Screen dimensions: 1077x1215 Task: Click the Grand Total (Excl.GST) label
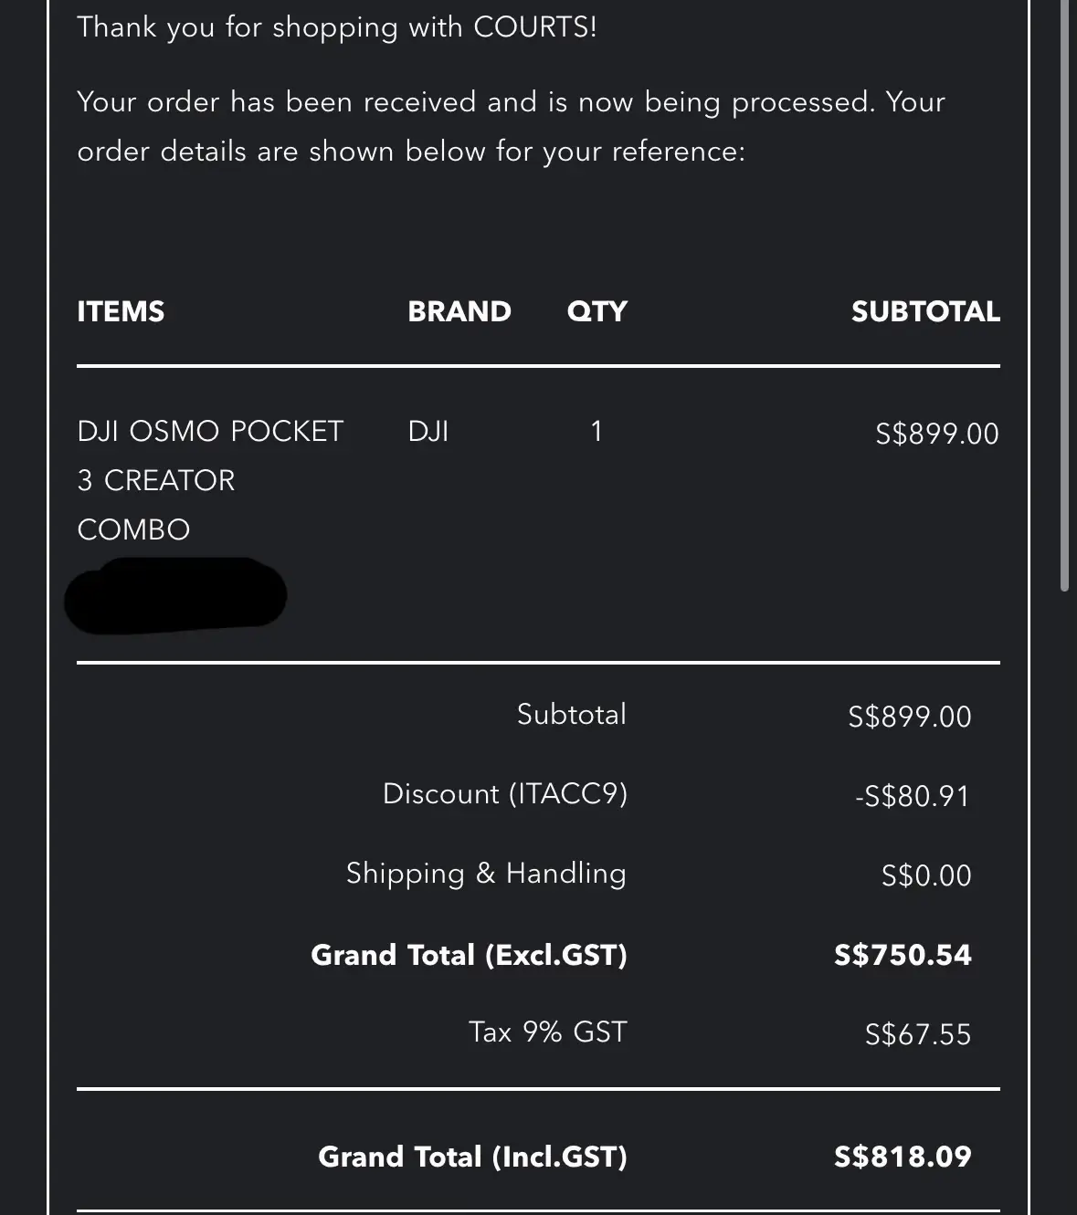click(x=470, y=955)
